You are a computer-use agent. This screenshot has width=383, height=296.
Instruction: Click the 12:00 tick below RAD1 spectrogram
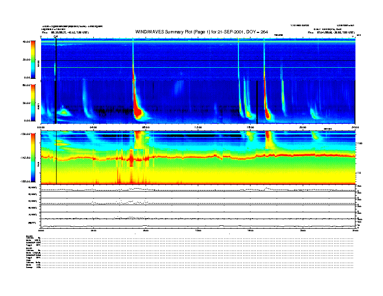(x=198, y=127)
